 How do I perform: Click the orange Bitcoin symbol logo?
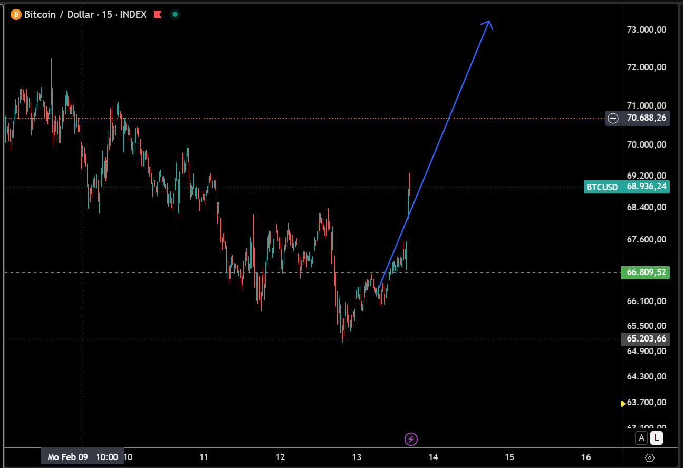point(16,15)
